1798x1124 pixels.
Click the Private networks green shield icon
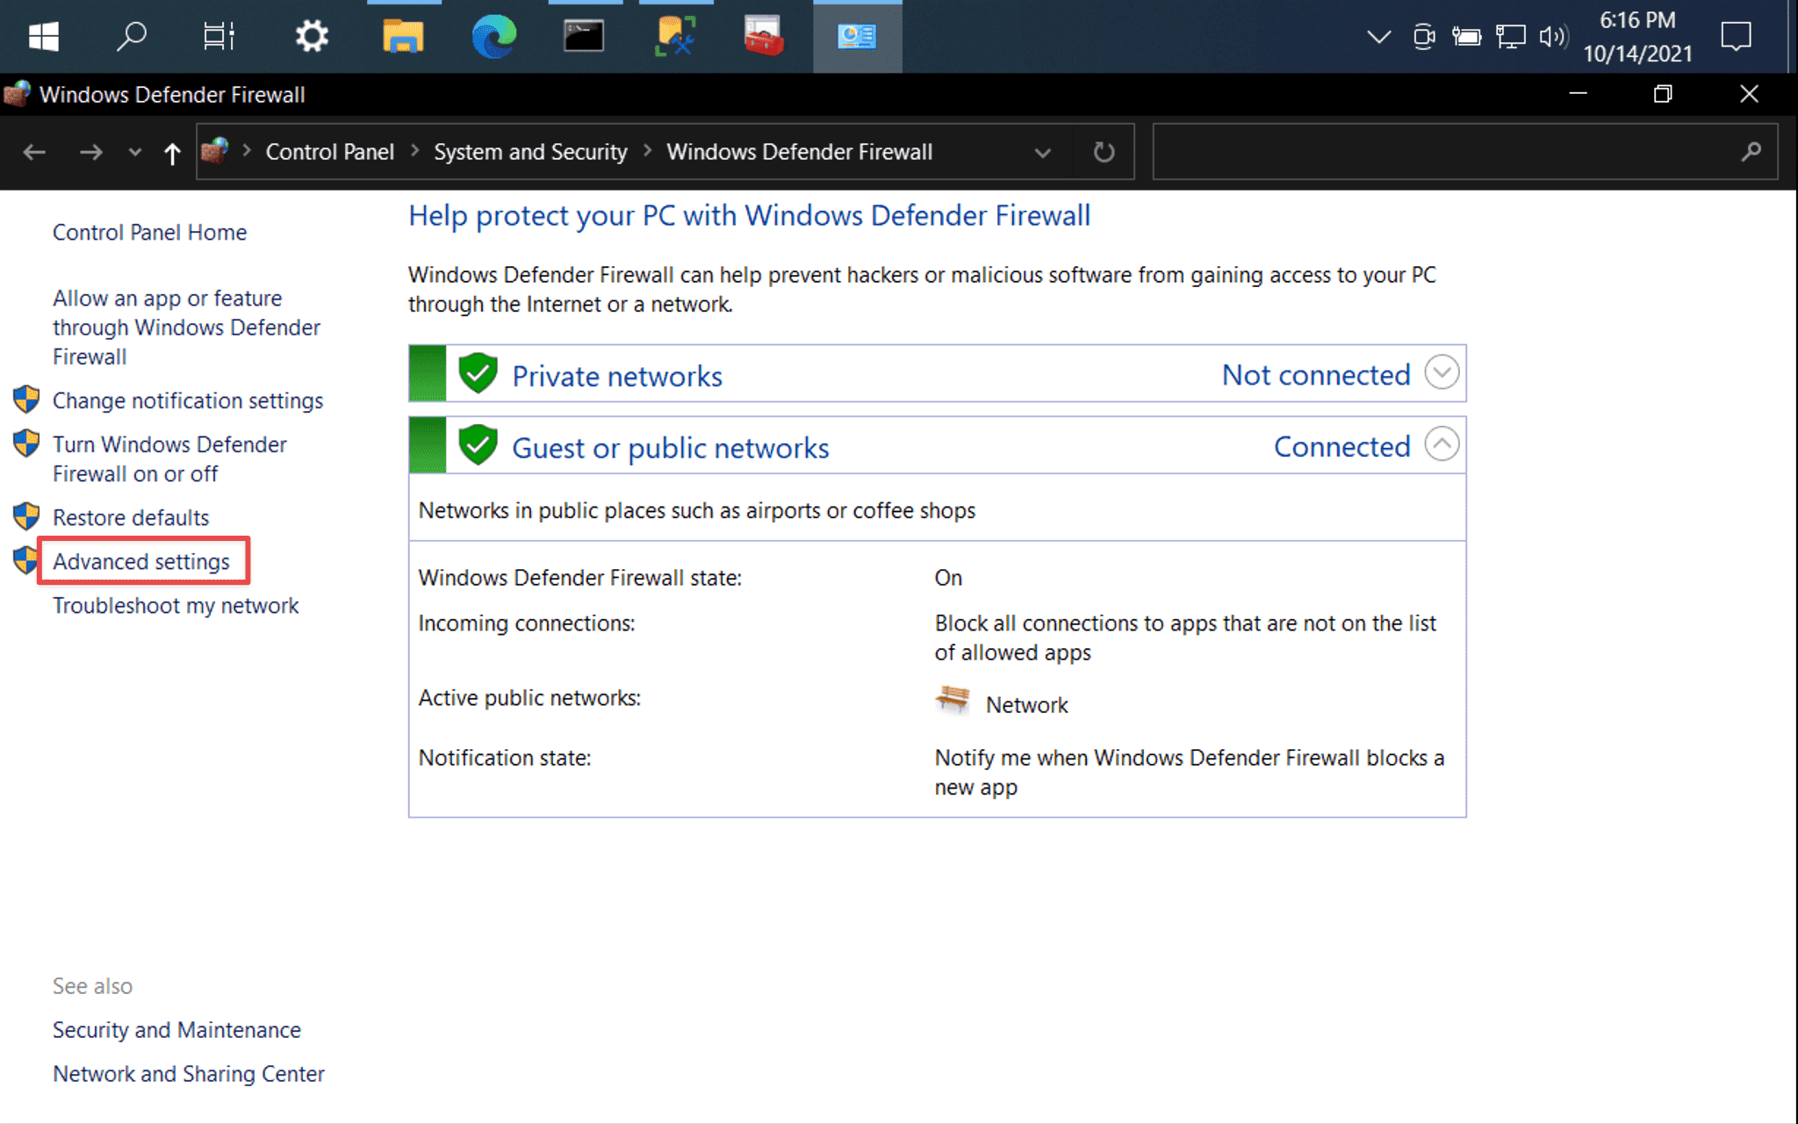tap(478, 373)
